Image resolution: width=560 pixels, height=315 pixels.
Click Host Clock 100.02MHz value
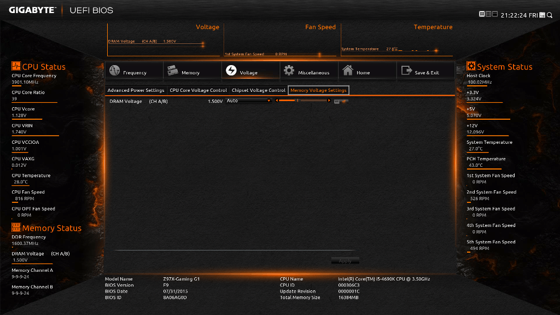[480, 82]
